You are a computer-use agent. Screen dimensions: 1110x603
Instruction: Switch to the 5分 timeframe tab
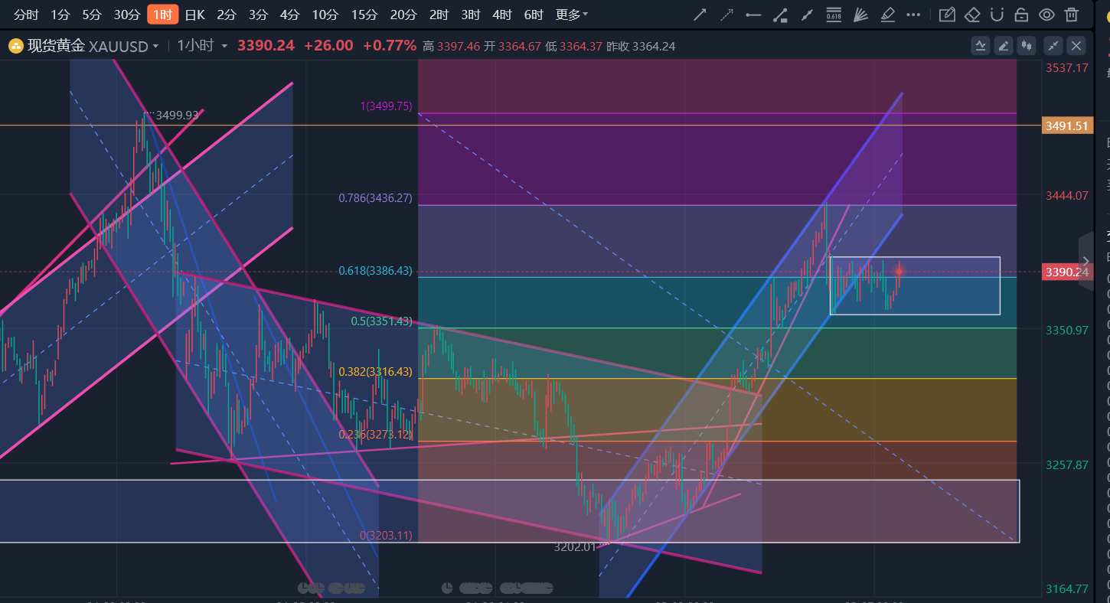coord(91,15)
